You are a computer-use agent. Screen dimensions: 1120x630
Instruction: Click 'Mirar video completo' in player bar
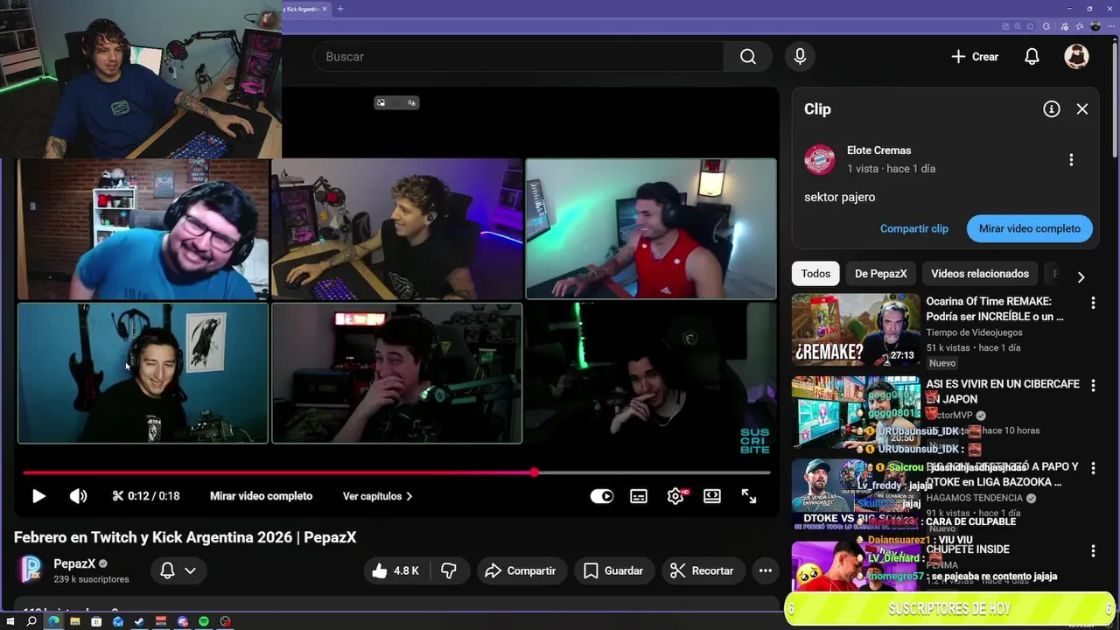point(261,496)
